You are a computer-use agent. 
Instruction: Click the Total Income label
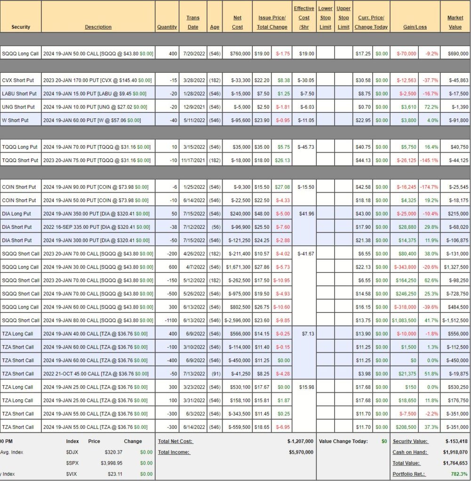point(174,452)
